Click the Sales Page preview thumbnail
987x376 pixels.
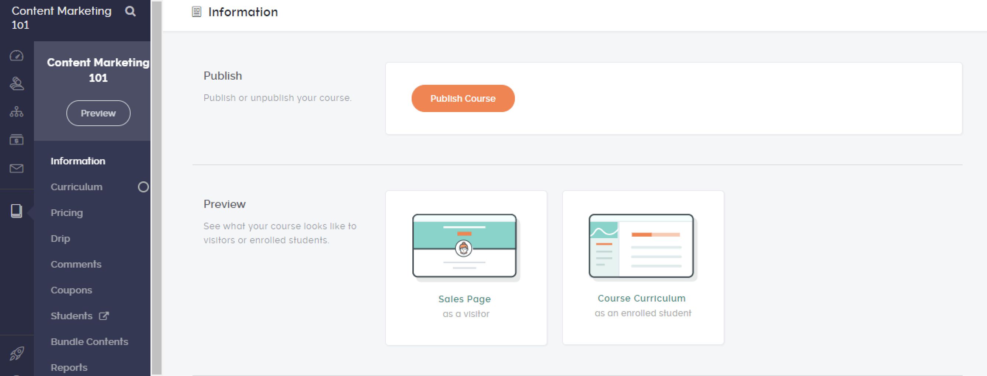click(x=464, y=246)
